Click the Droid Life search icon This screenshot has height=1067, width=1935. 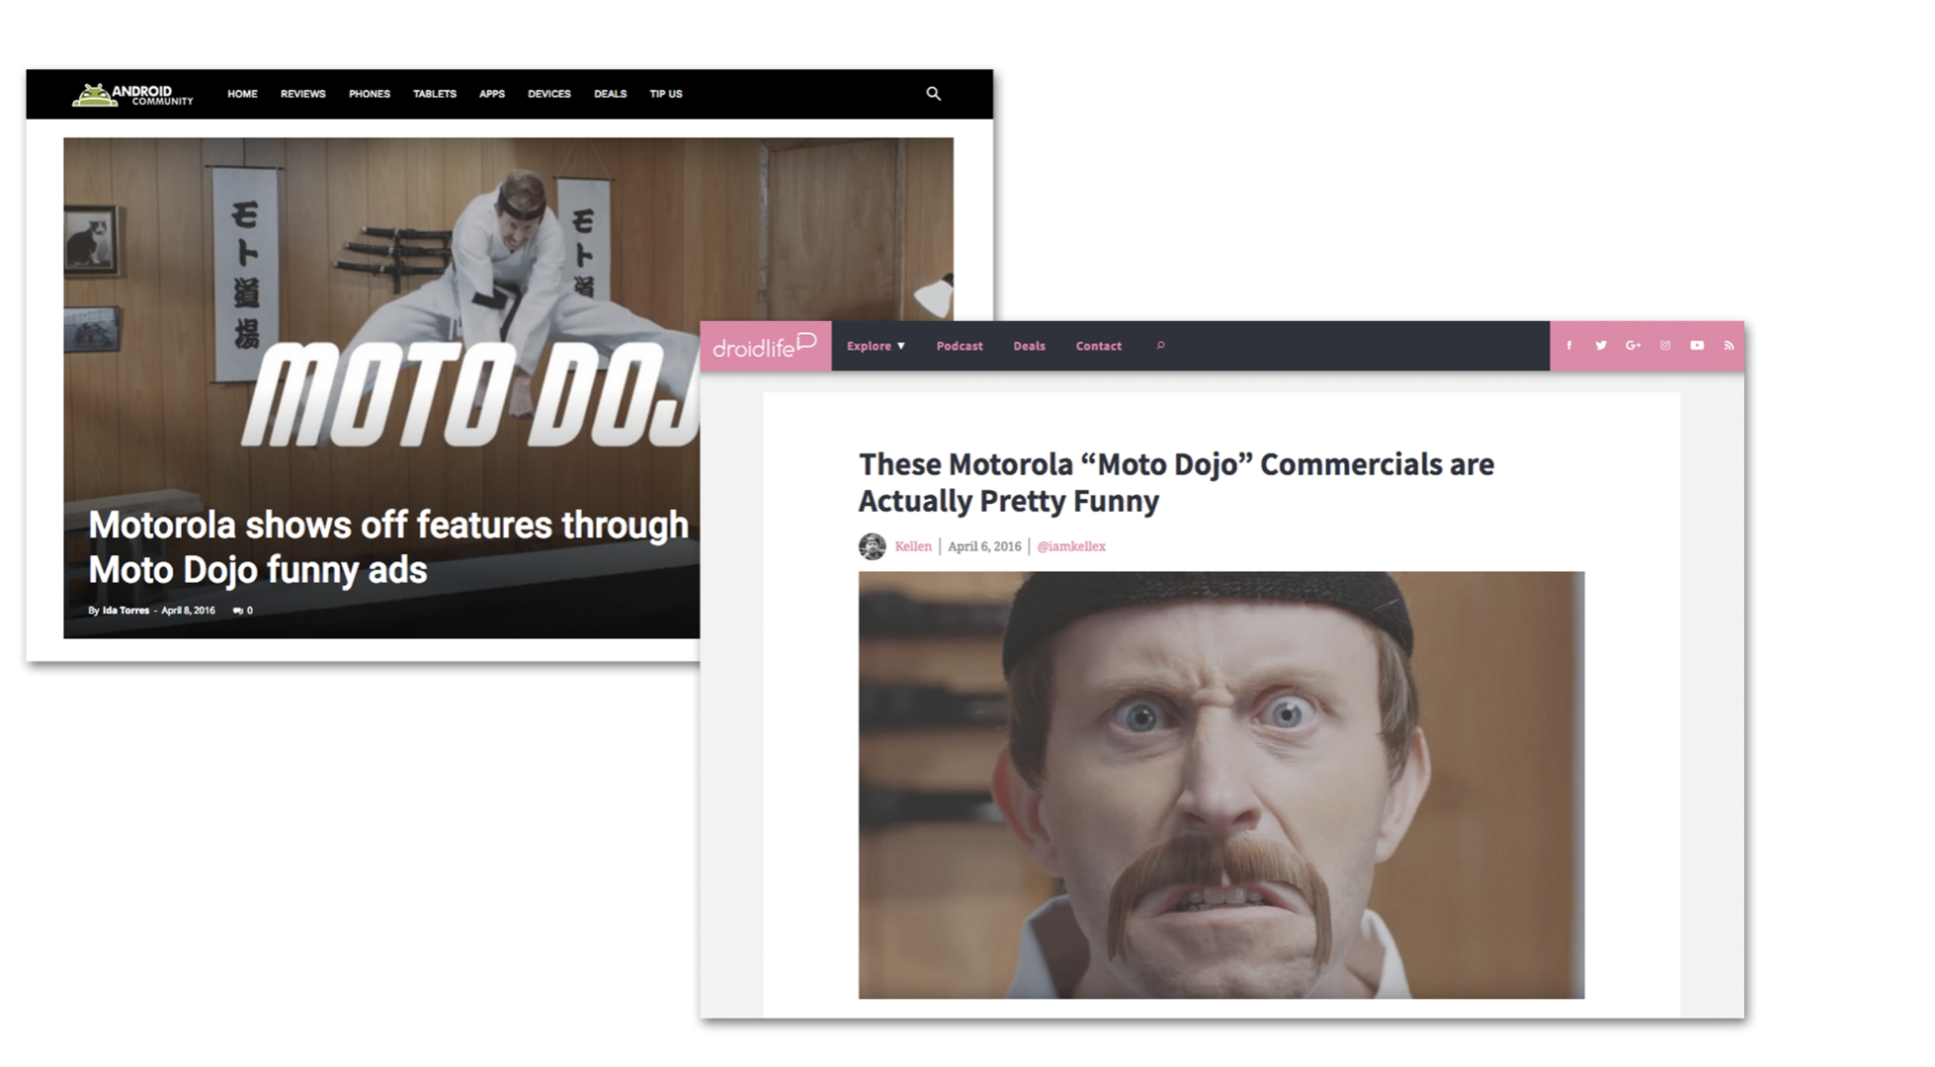(1161, 346)
